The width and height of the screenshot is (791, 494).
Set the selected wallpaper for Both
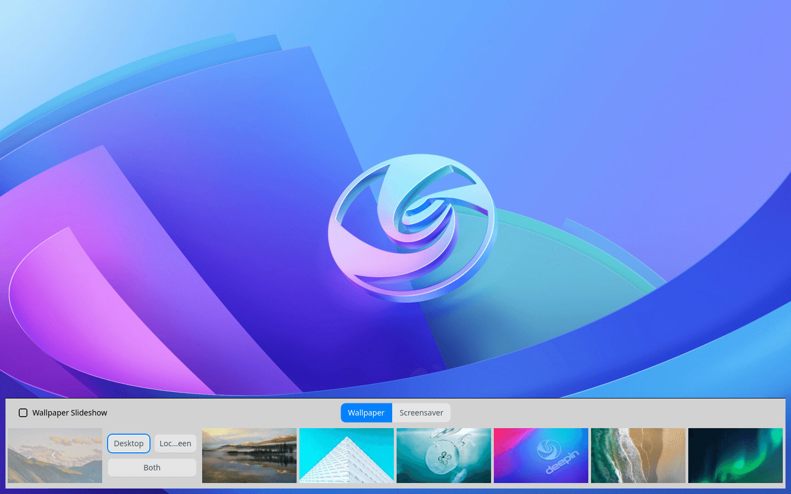152,468
